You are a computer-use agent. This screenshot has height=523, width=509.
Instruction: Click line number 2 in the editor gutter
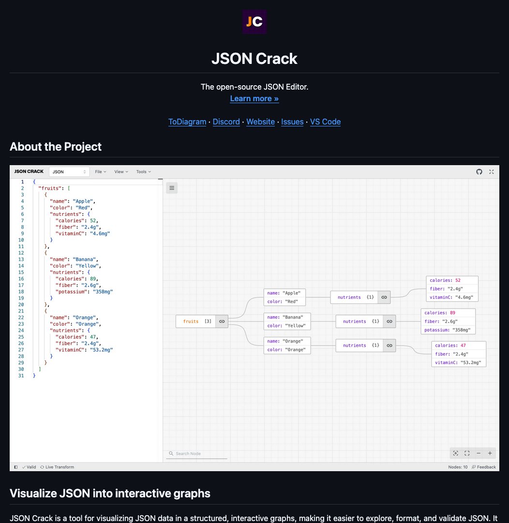click(x=22, y=188)
